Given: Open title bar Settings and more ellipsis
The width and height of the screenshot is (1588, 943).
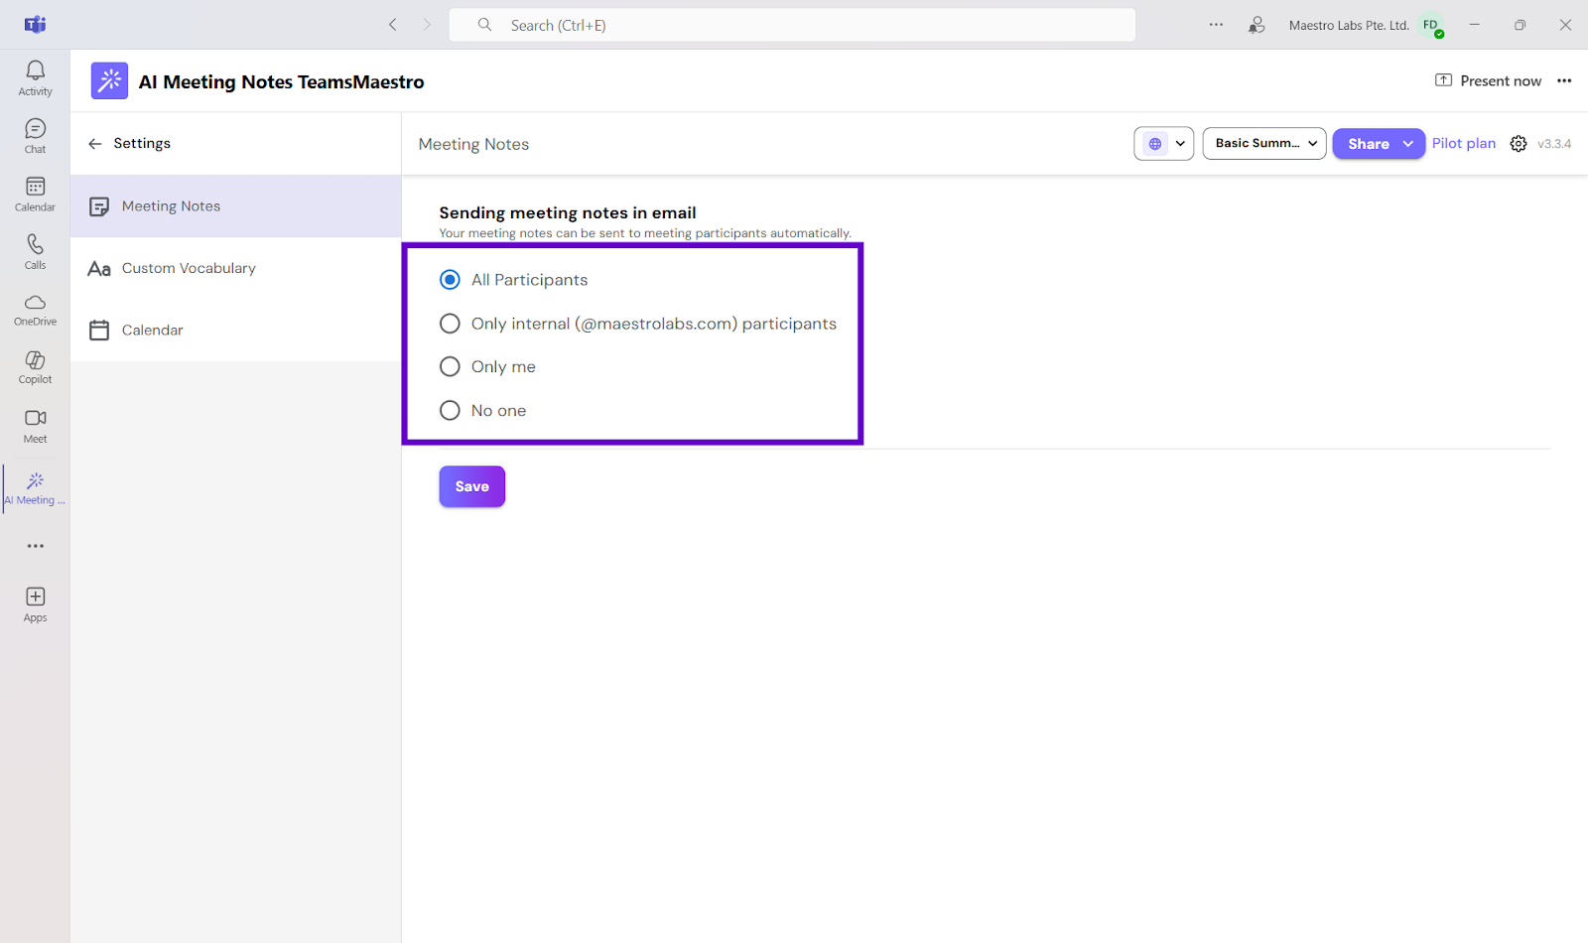Looking at the screenshot, I should click(x=1216, y=25).
